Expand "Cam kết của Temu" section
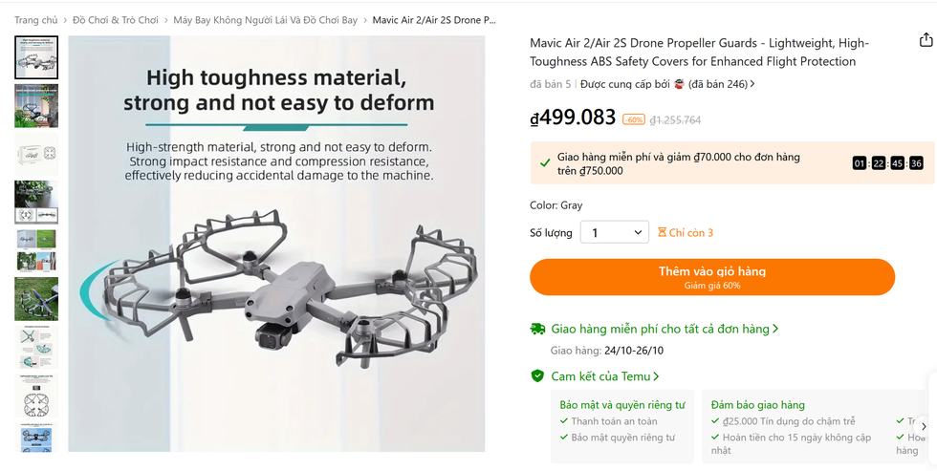The width and height of the screenshot is (937, 471). point(604,376)
